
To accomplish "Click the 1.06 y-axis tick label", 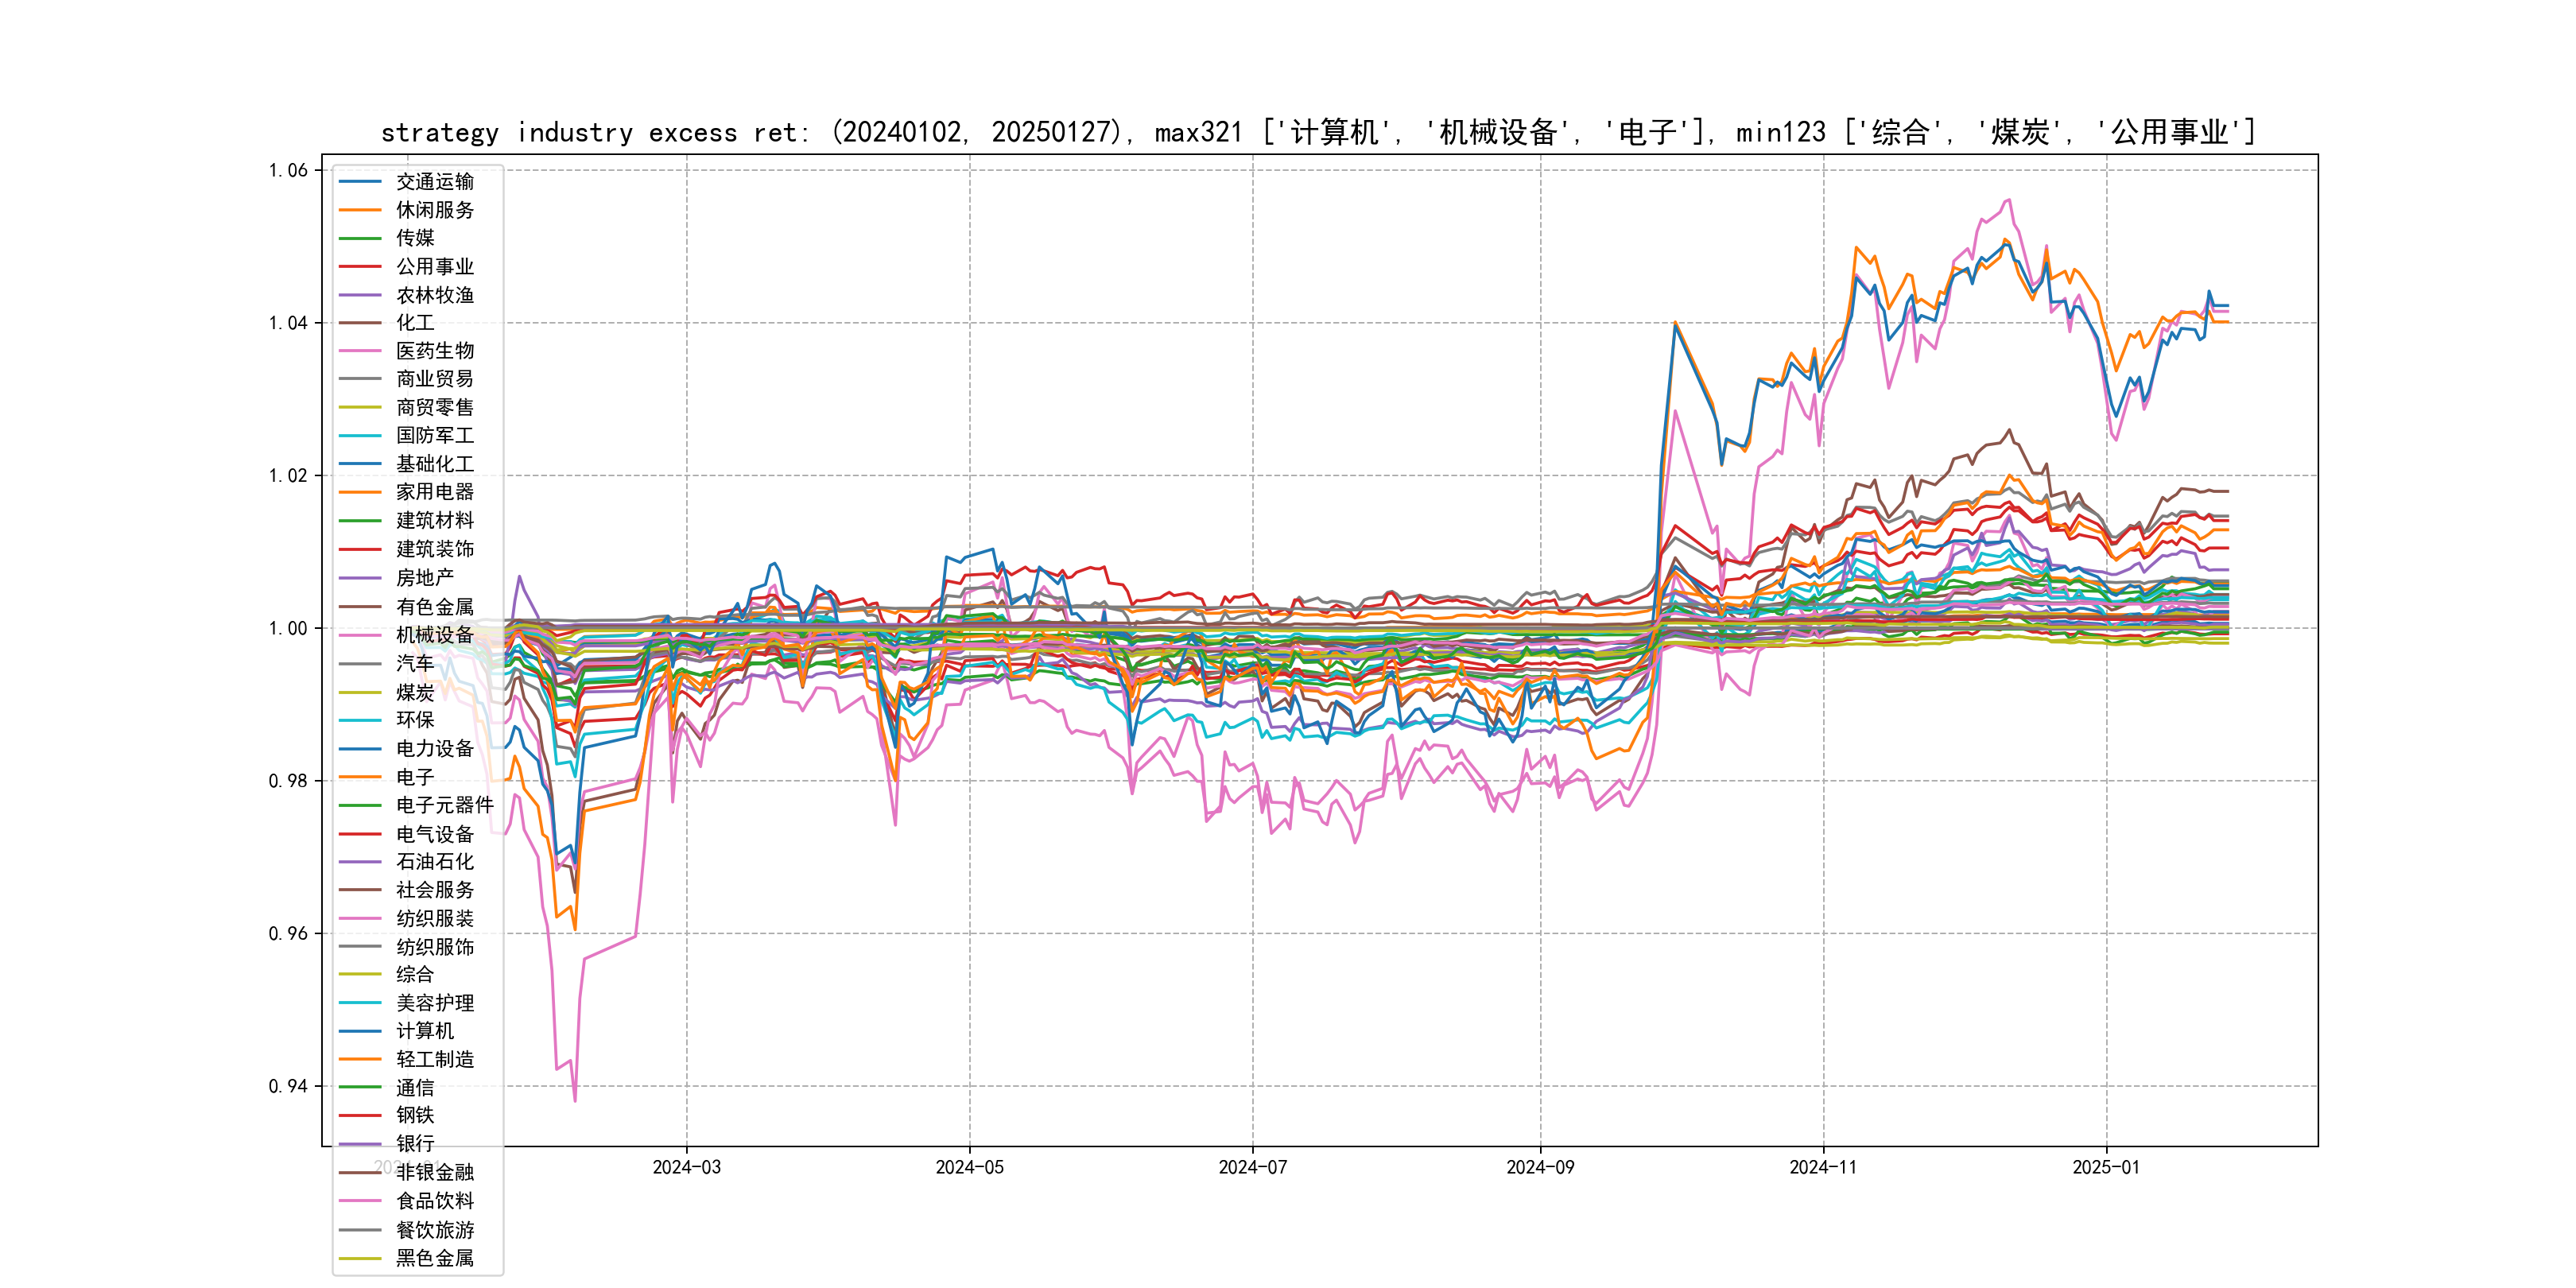I will coord(288,170).
